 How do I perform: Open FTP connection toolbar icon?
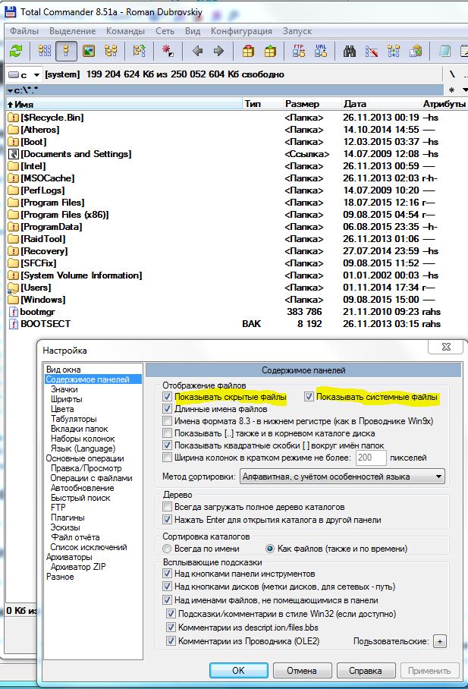(299, 51)
